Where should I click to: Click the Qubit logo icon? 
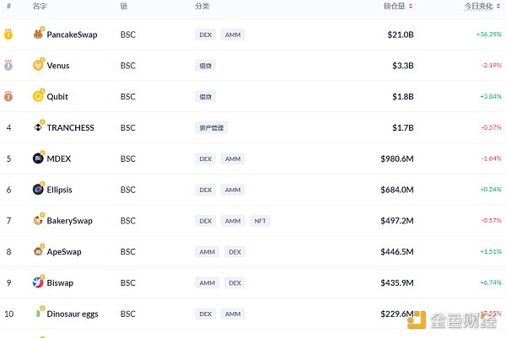tap(38, 96)
